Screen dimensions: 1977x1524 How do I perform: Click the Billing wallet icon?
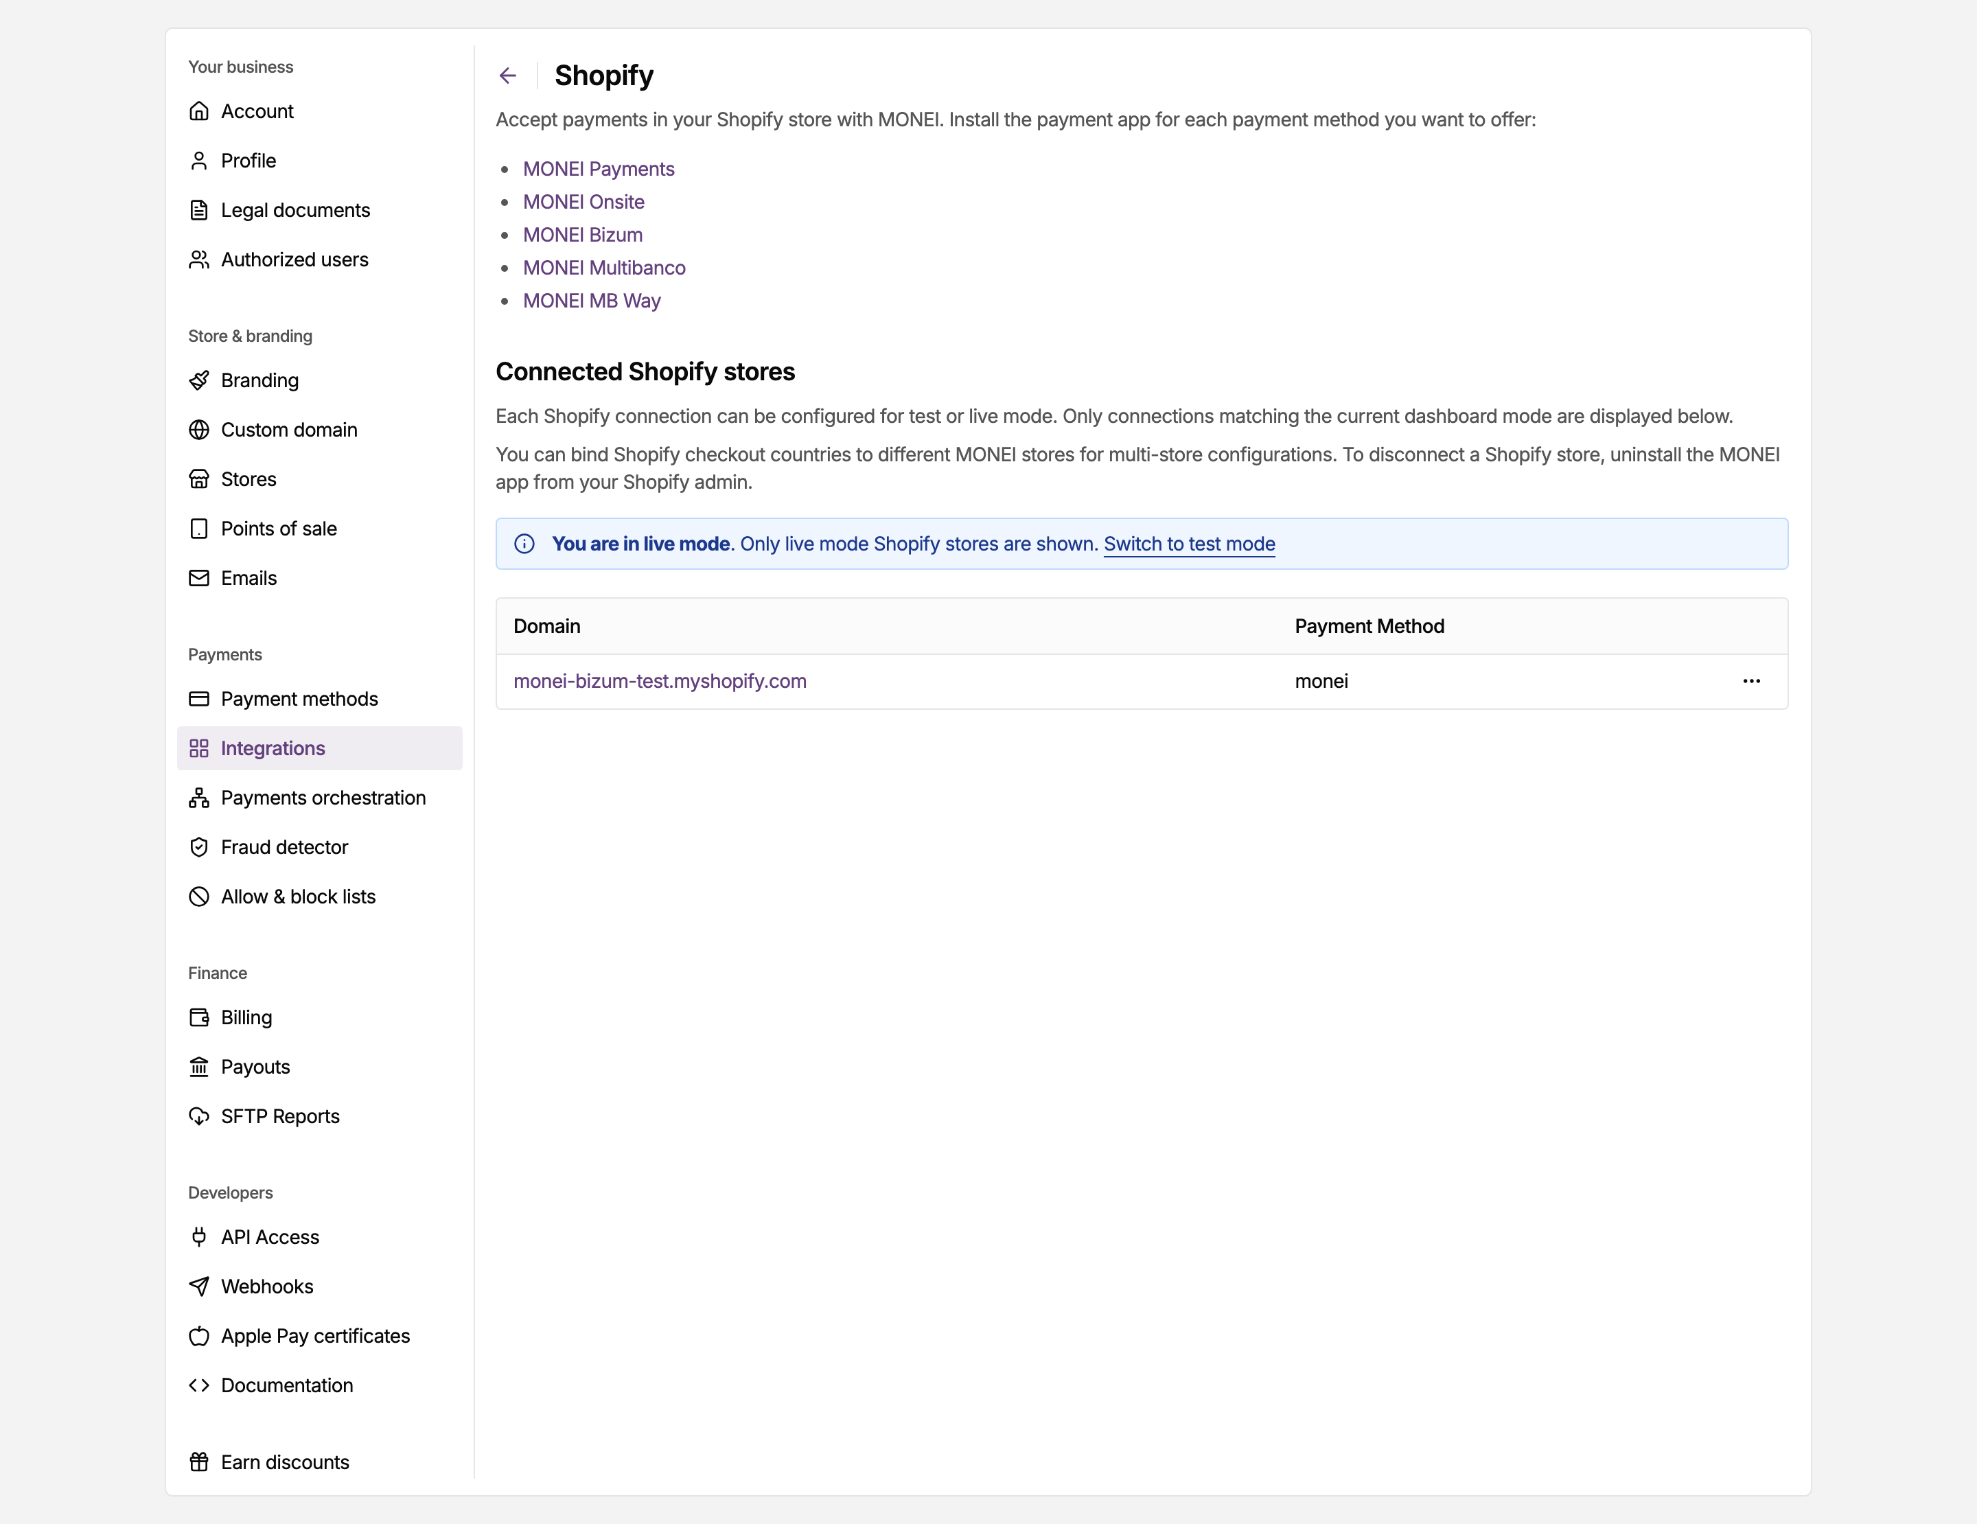click(x=199, y=1017)
